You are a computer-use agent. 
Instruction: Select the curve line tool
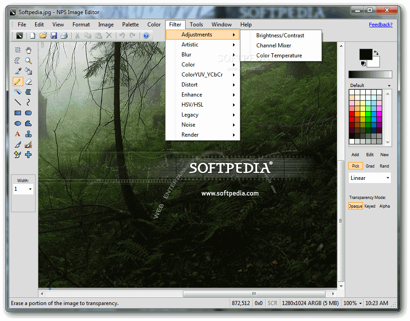(x=28, y=102)
